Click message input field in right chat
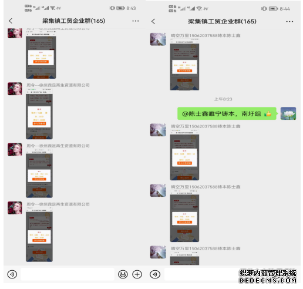 [201, 274]
